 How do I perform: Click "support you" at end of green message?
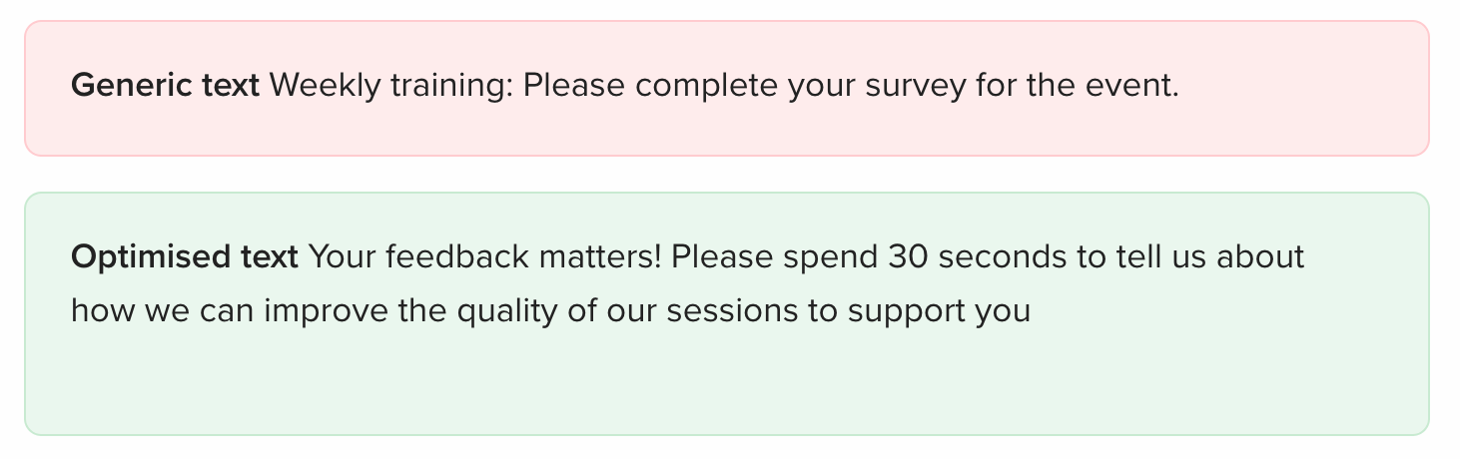pyautogui.click(x=939, y=311)
